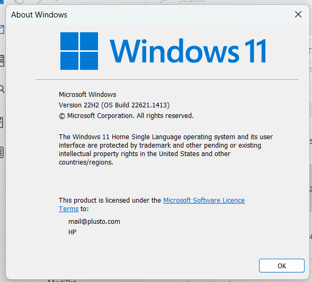Click the Version 22H2 OS Build text

coord(114,105)
